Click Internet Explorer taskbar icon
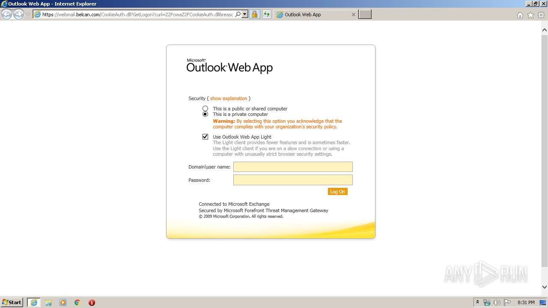 (x=34, y=302)
